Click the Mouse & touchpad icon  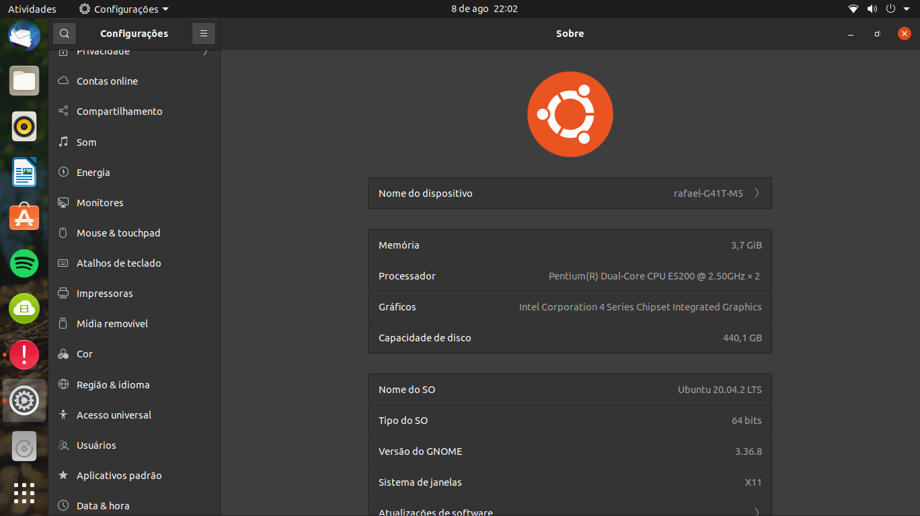point(63,232)
